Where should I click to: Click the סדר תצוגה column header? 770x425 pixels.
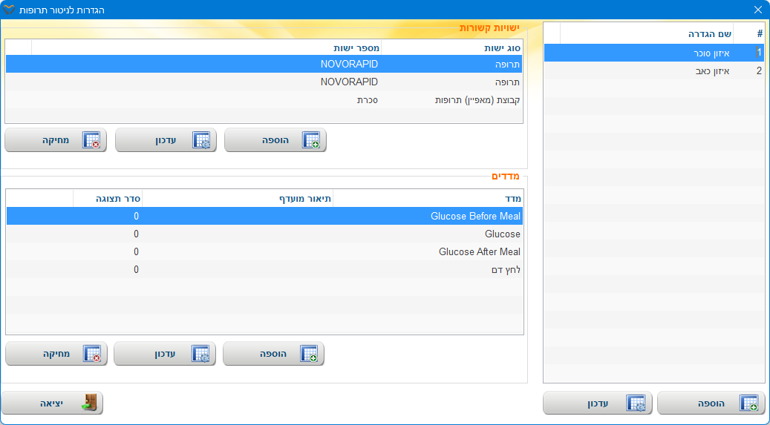108,198
